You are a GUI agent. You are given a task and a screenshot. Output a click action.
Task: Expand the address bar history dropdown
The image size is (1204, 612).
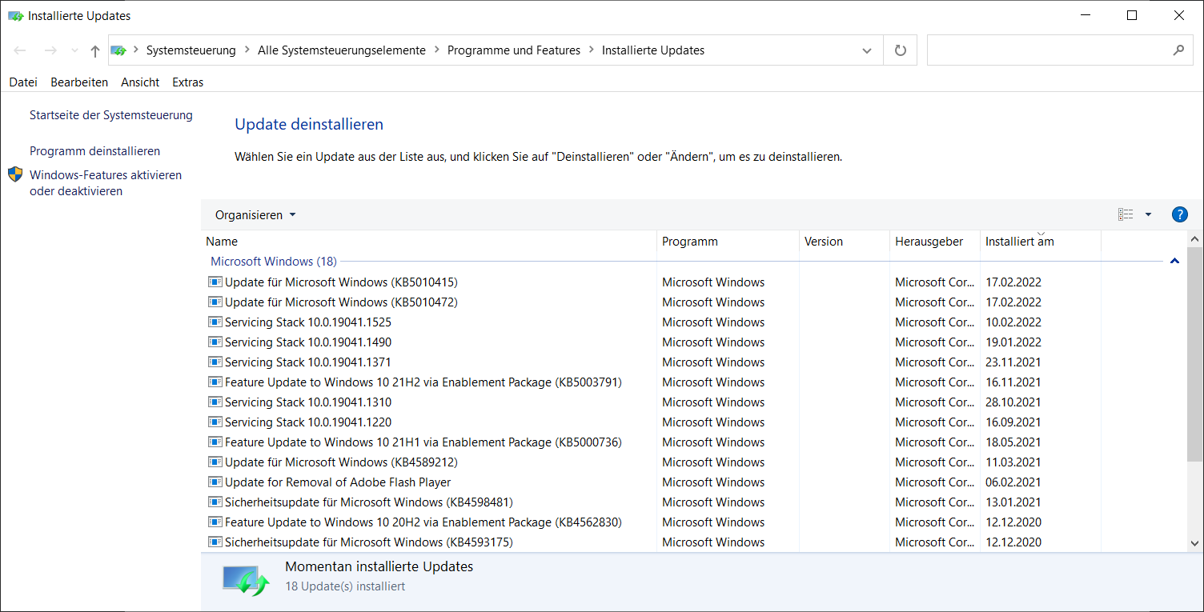pyautogui.click(x=867, y=50)
